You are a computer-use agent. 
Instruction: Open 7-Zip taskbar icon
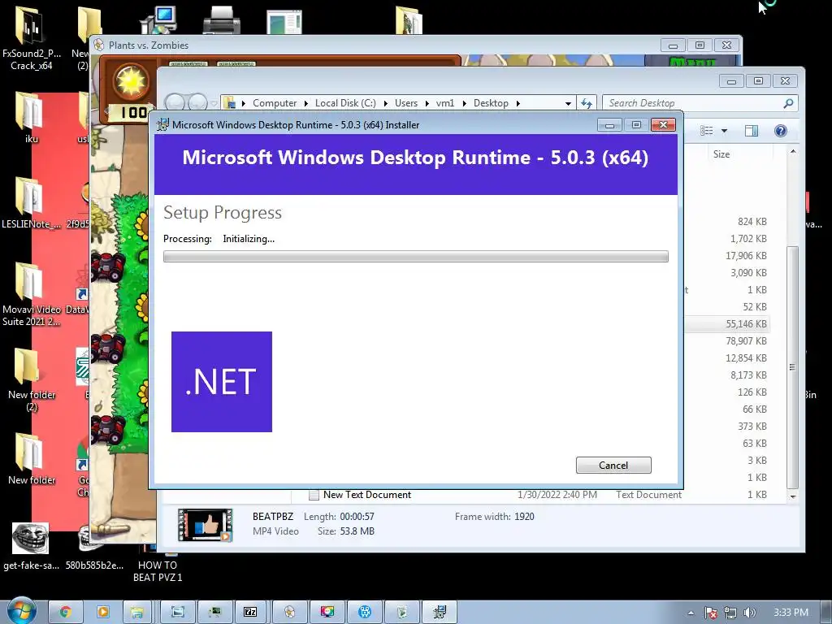click(x=250, y=612)
